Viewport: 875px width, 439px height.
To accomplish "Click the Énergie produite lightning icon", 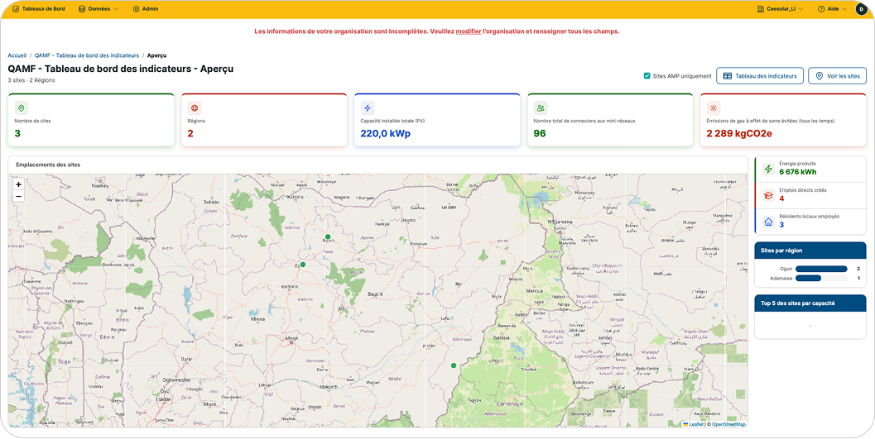I will click(768, 169).
